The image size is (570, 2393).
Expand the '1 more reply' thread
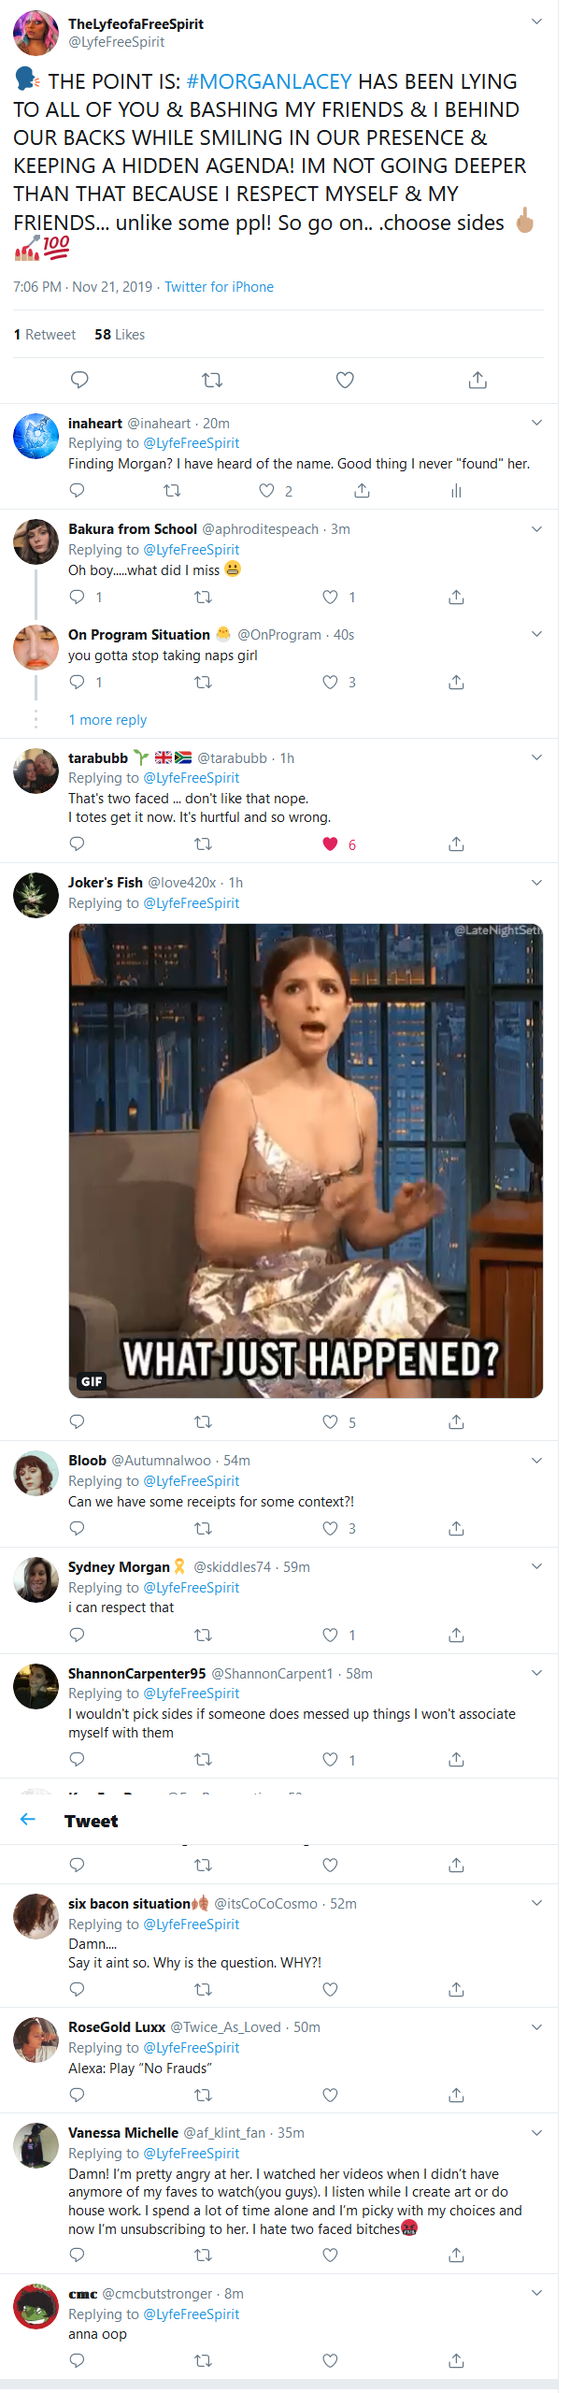click(x=107, y=720)
